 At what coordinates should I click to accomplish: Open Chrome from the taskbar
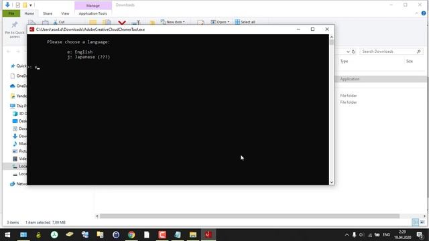pyautogui.click(x=131, y=235)
